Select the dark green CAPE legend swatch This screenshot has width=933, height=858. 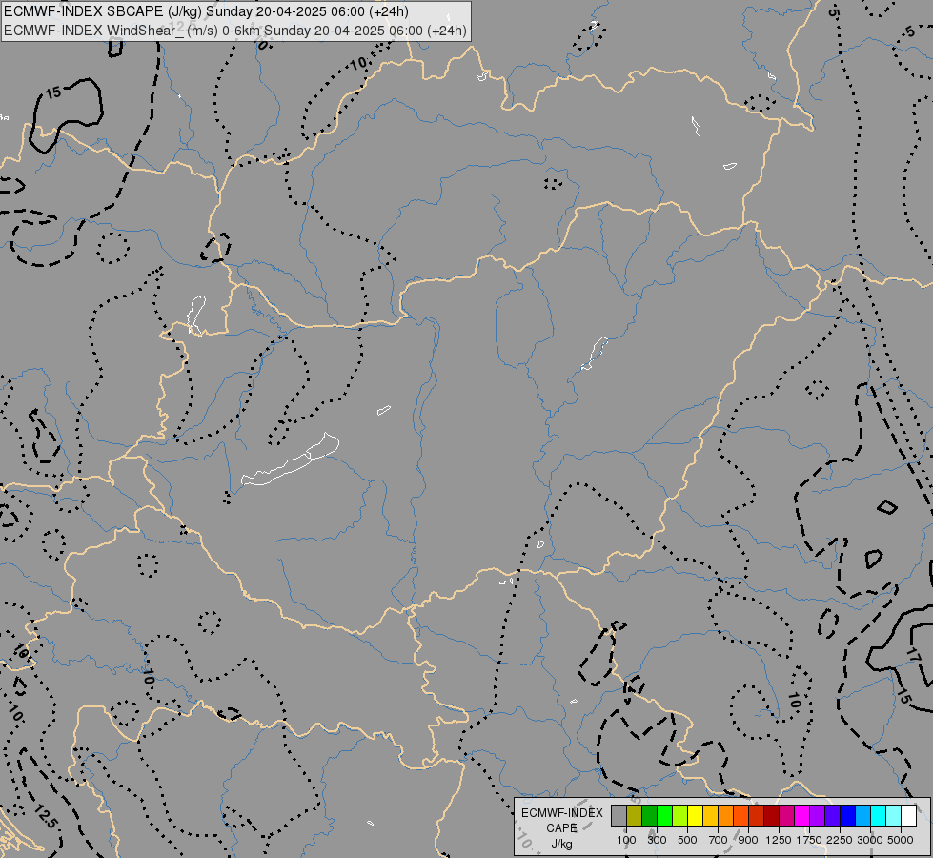pos(649,815)
